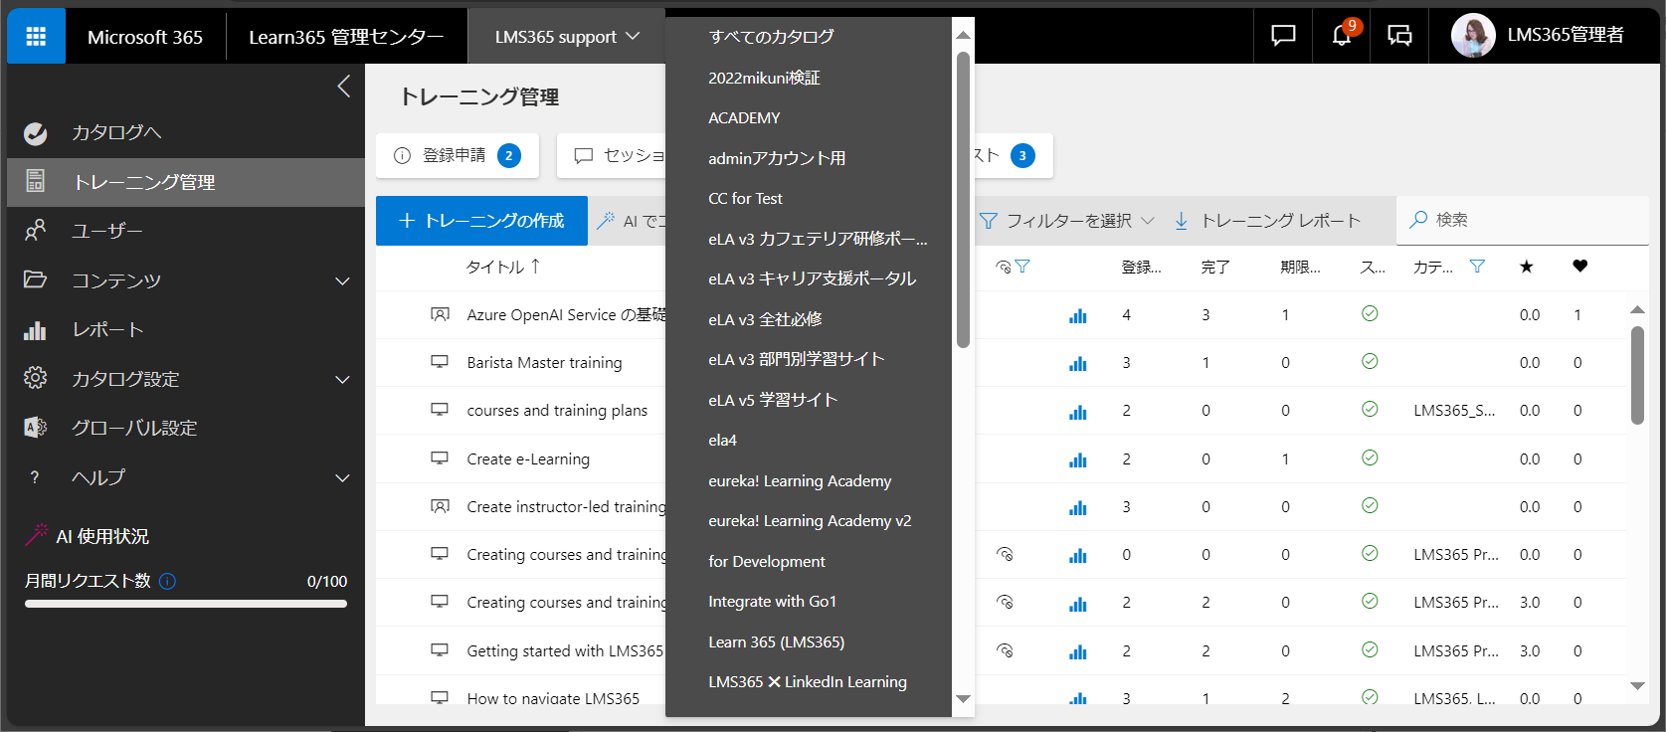This screenshot has width=1666, height=732.
Task: Select LMS365 ✕ LinkedIn Learning catalog
Action: click(809, 681)
